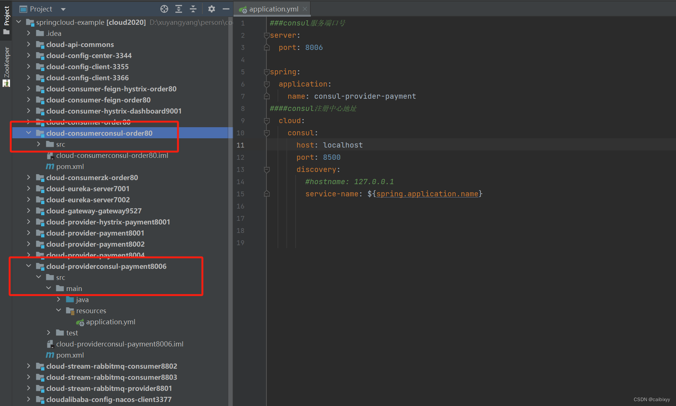Select cloud-stream-rabbitmq-consumer8803 module

pos(111,377)
